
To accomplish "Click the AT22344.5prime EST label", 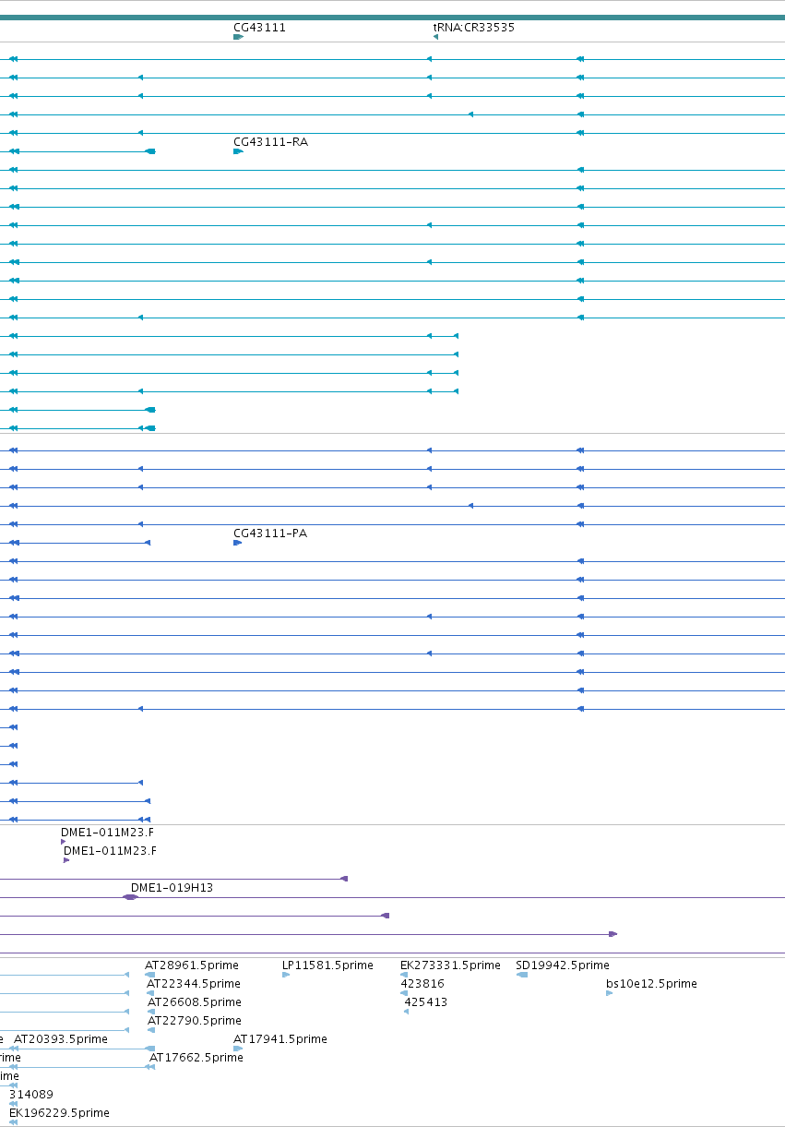I will [x=194, y=984].
